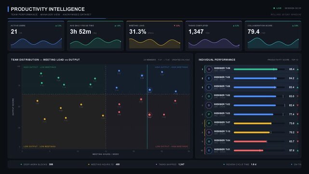This screenshot has height=174, width=309.
Task: Select the enlarged blue point on the vertical marker
Action: (149, 90)
